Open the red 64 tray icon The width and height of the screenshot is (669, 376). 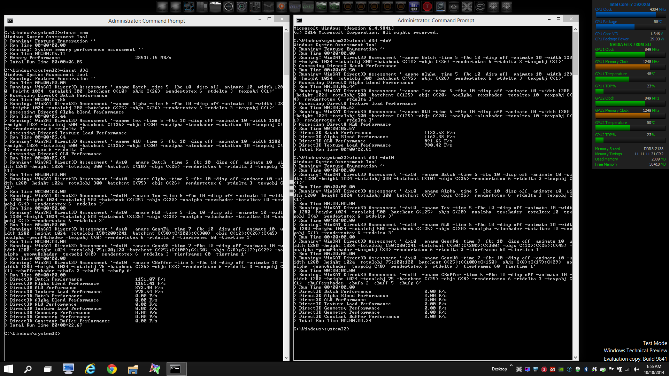coord(553,369)
